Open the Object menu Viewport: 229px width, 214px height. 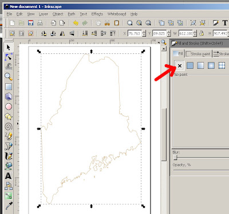click(58, 14)
